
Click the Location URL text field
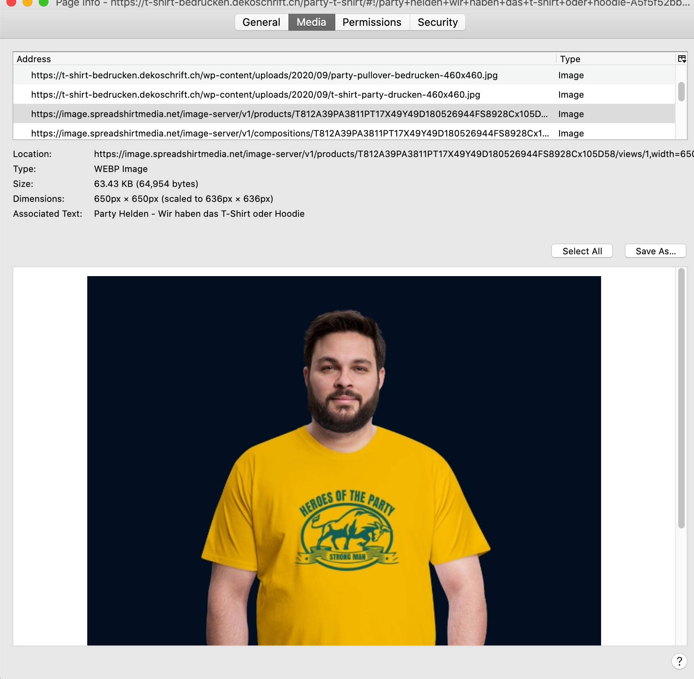392,154
